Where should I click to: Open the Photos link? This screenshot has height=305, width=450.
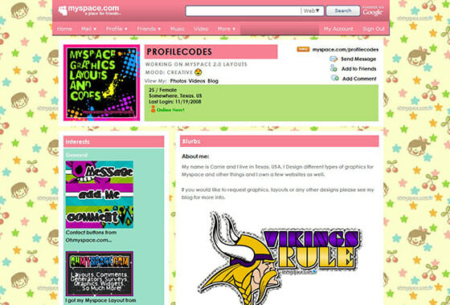pyautogui.click(x=178, y=81)
